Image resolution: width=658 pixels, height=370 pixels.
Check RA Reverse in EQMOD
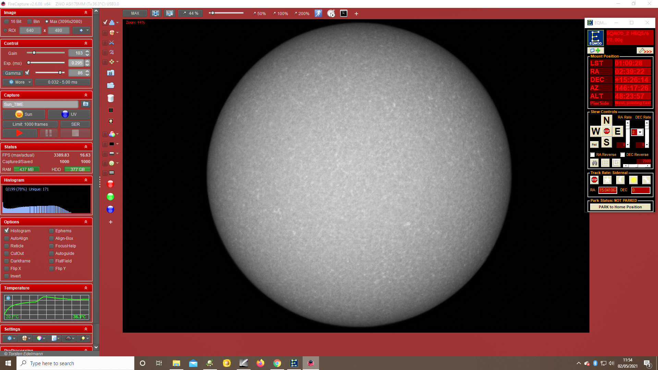click(x=593, y=155)
